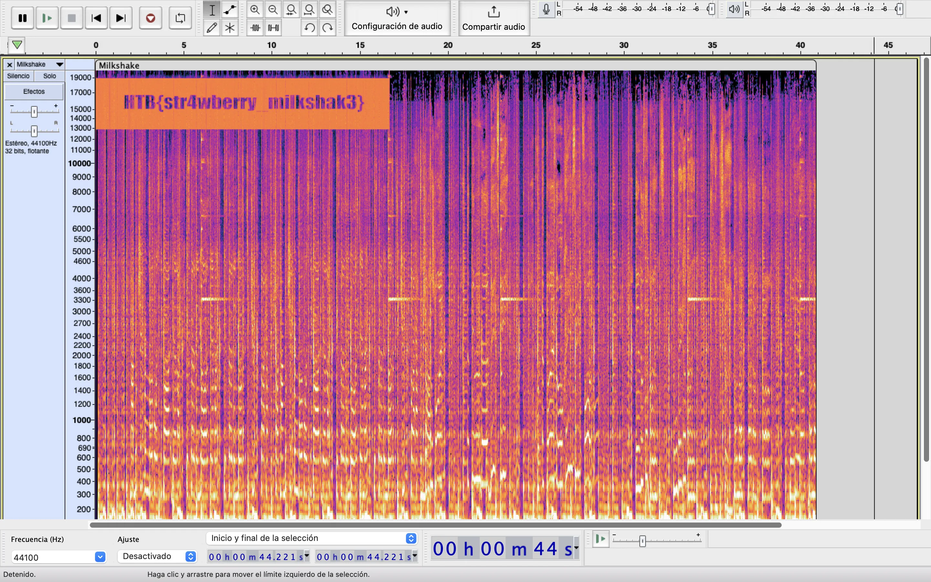The width and height of the screenshot is (931, 582).
Task: Open 'Inicio y final de la selección' dropdown
Action: [x=312, y=538]
